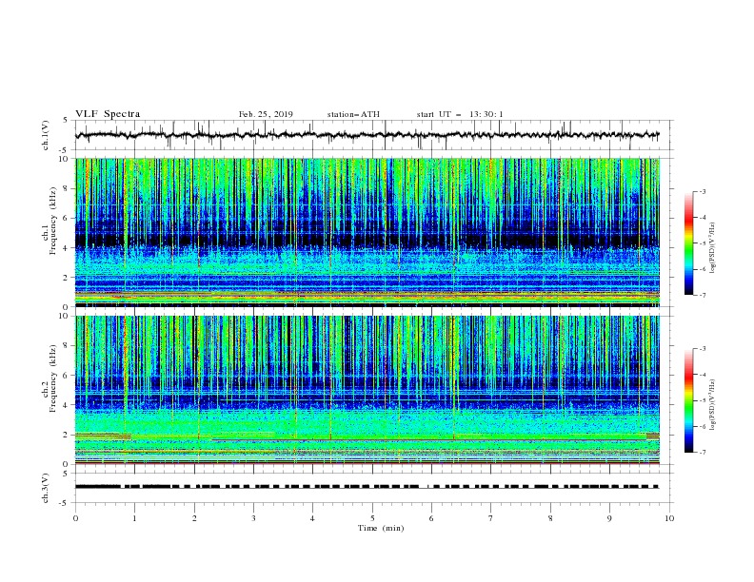Click the "5" tick on time axis
This screenshot has height=582, width=754.
372,518
